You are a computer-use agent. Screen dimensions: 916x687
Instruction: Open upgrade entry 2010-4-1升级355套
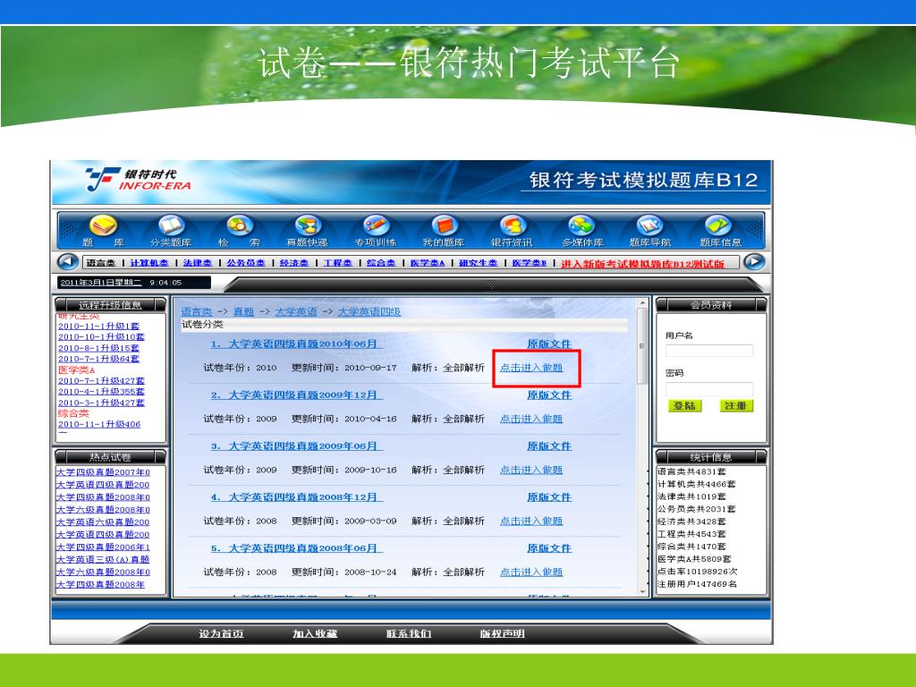pyautogui.click(x=101, y=392)
